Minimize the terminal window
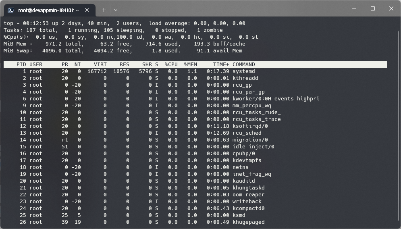The height and width of the screenshot is (229, 401). pyautogui.click(x=354, y=8)
